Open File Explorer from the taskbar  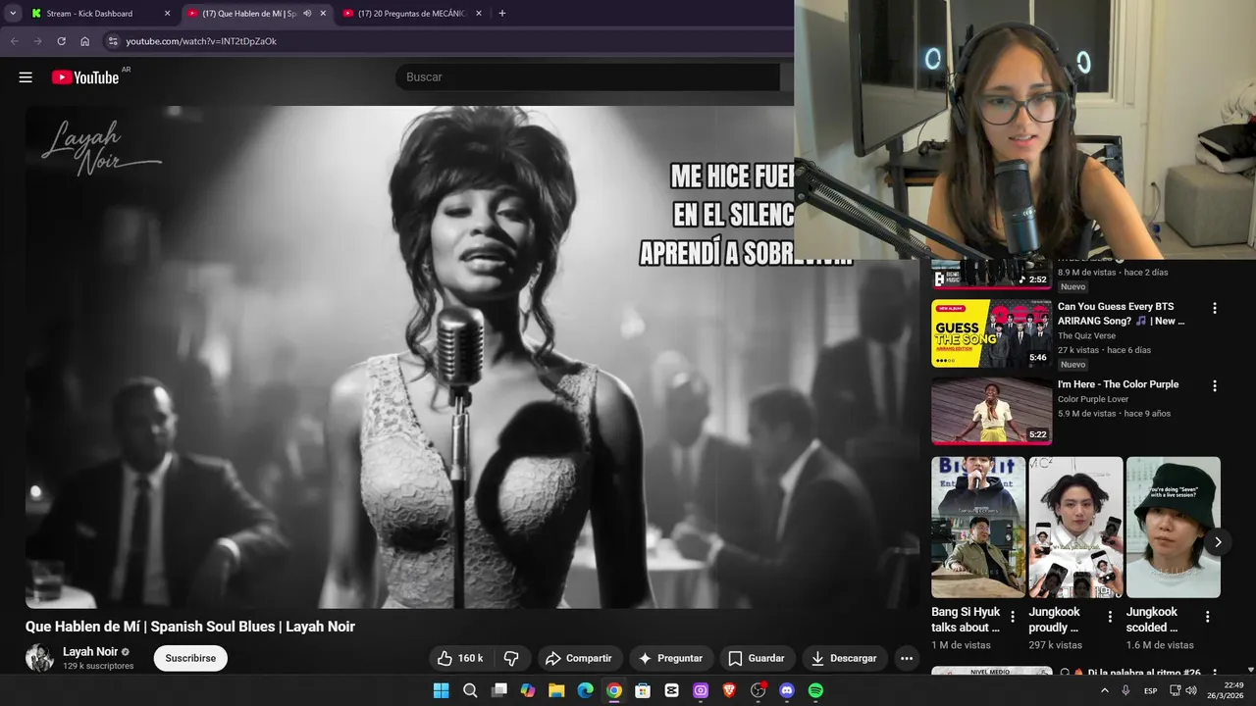(x=556, y=690)
